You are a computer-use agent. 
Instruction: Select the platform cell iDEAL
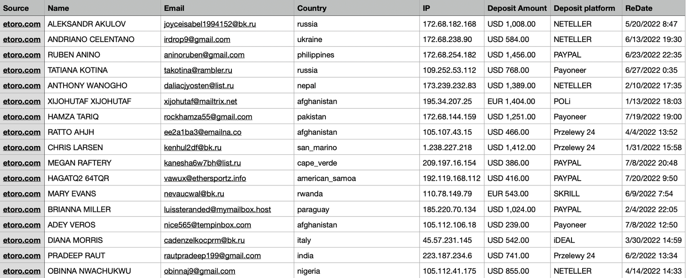pos(564,240)
